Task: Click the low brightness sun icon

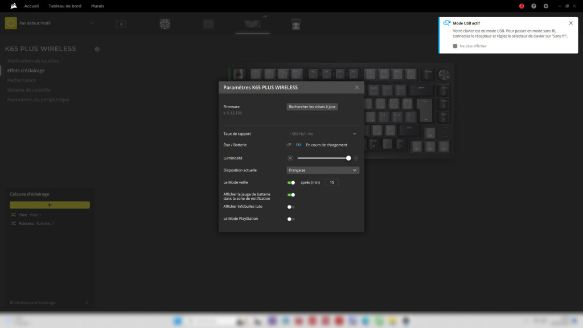Action: pyautogui.click(x=290, y=158)
